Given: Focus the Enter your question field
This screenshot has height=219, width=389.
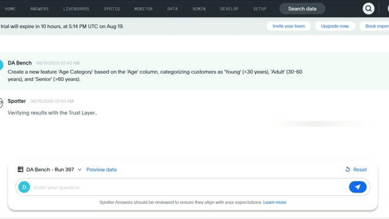Looking at the screenshot, I should [188, 187].
